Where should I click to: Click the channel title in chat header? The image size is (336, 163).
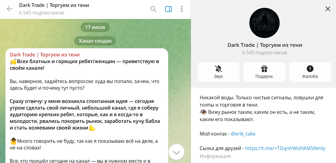54,5
